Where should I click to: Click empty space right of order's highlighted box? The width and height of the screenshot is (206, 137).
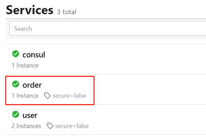(x=150, y=89)
